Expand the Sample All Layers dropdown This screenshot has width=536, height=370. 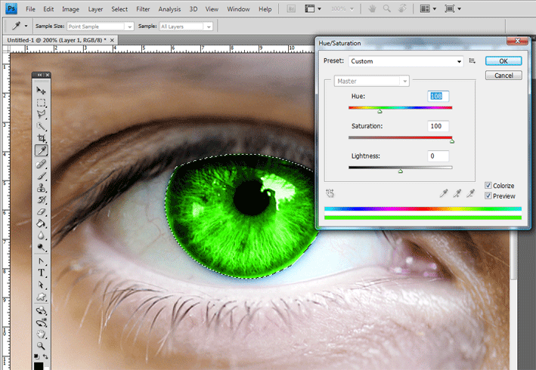coord(186,26)
